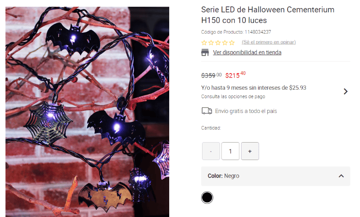Click the months without interest offer text
The image size is (360, 217).
(254, 87)
